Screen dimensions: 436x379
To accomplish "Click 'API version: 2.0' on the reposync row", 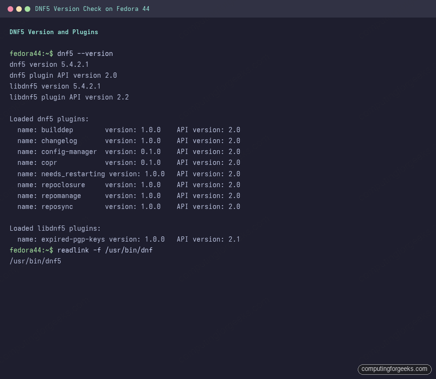I will click(x=209, y=207).
